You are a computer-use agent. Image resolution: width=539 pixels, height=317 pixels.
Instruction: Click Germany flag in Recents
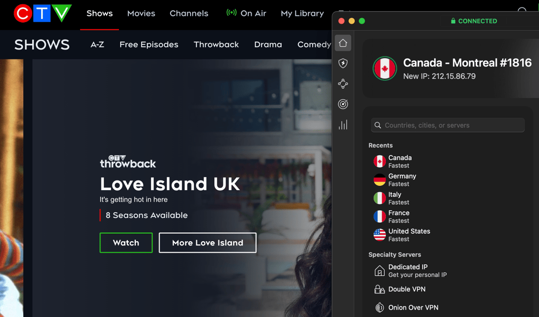pos(380,180)
